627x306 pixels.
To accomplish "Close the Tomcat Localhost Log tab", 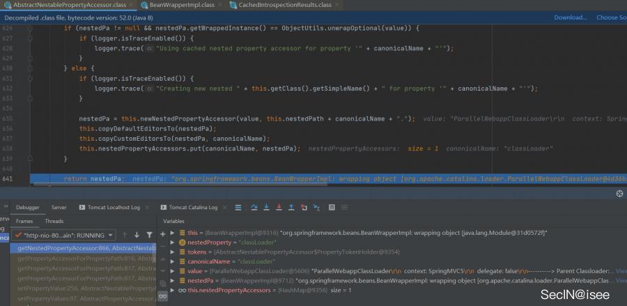I will (148, 207).
